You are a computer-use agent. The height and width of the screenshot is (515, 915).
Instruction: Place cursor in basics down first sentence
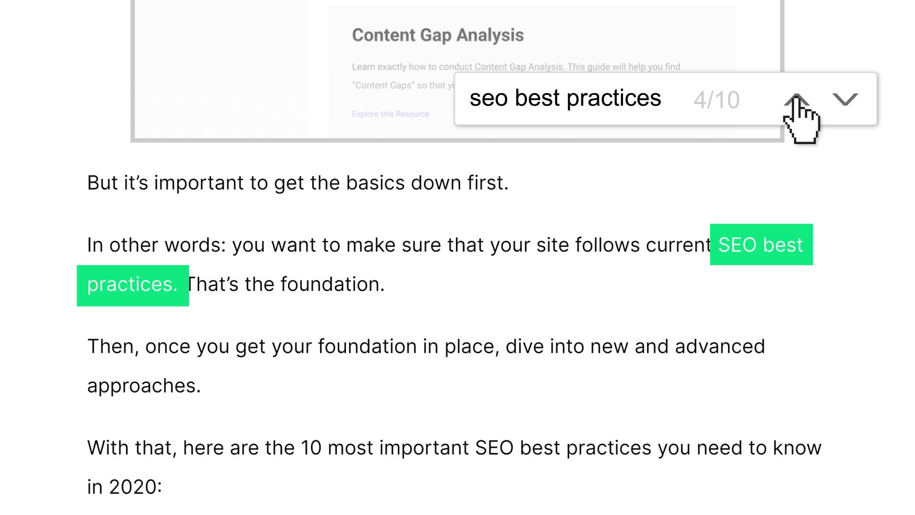pos(298,183)
